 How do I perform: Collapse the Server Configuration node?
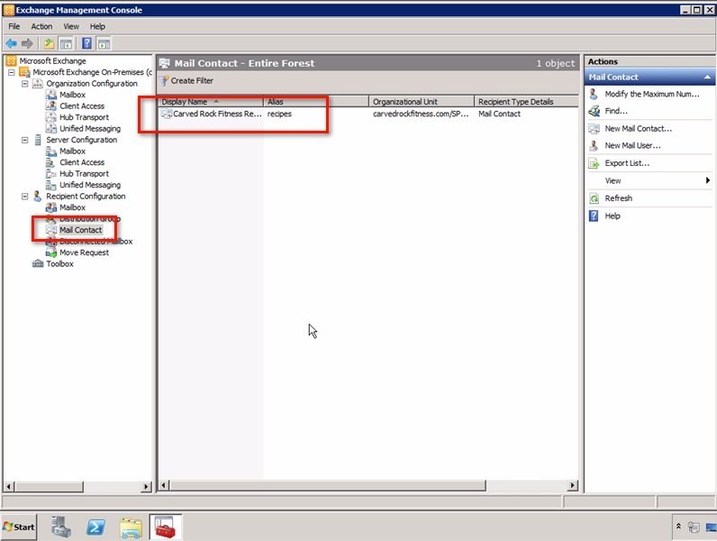(x=25, y=140)
